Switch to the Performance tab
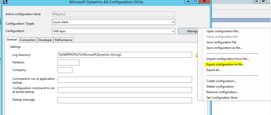271x115 pixels. 64,40
